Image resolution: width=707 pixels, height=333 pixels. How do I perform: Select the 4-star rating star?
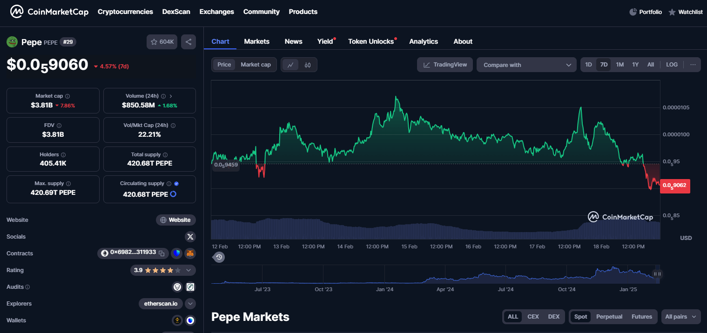170,270
